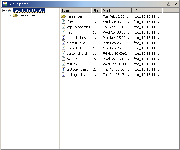This screenshot has width=180, height=150.
Task: Click the oratest.class binary file icon
Action: (64, 37)
